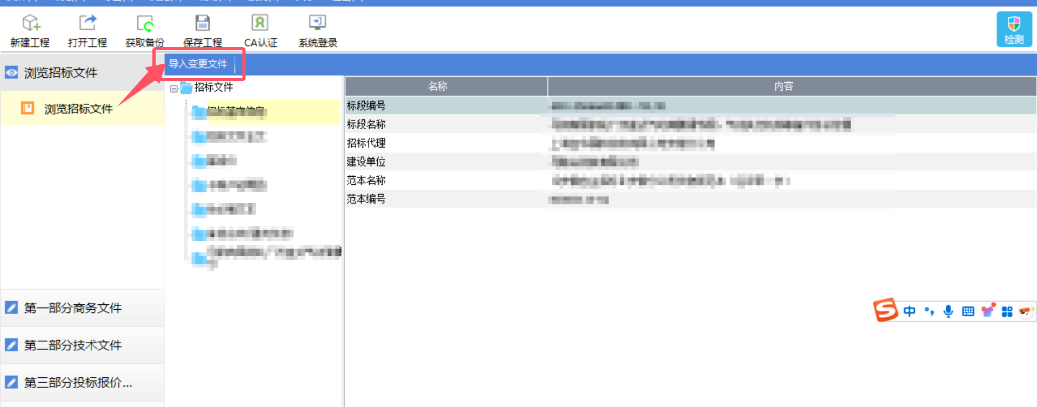Click the 新建工程 toolbar icon
The height and width of the screenshot is (407, 1037).
[30, 30]
